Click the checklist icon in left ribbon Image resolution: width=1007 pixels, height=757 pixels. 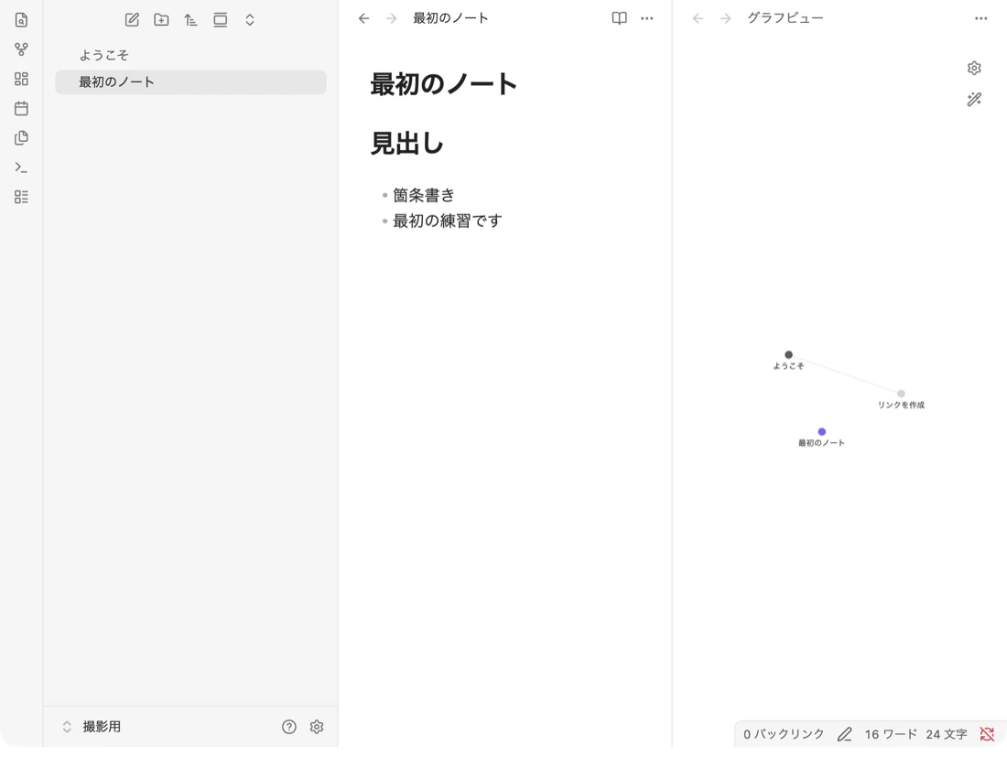(x=21, y=197)
